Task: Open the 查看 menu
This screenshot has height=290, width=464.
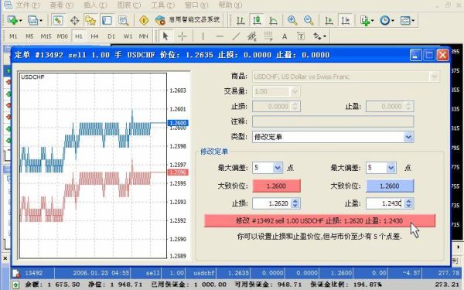Action: tap(62, 5)
